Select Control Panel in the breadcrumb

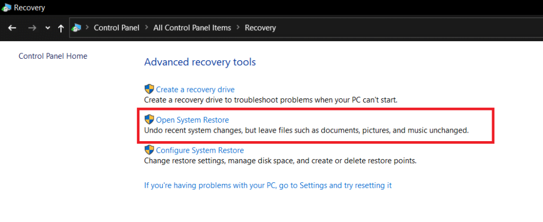tap(117, 28)
